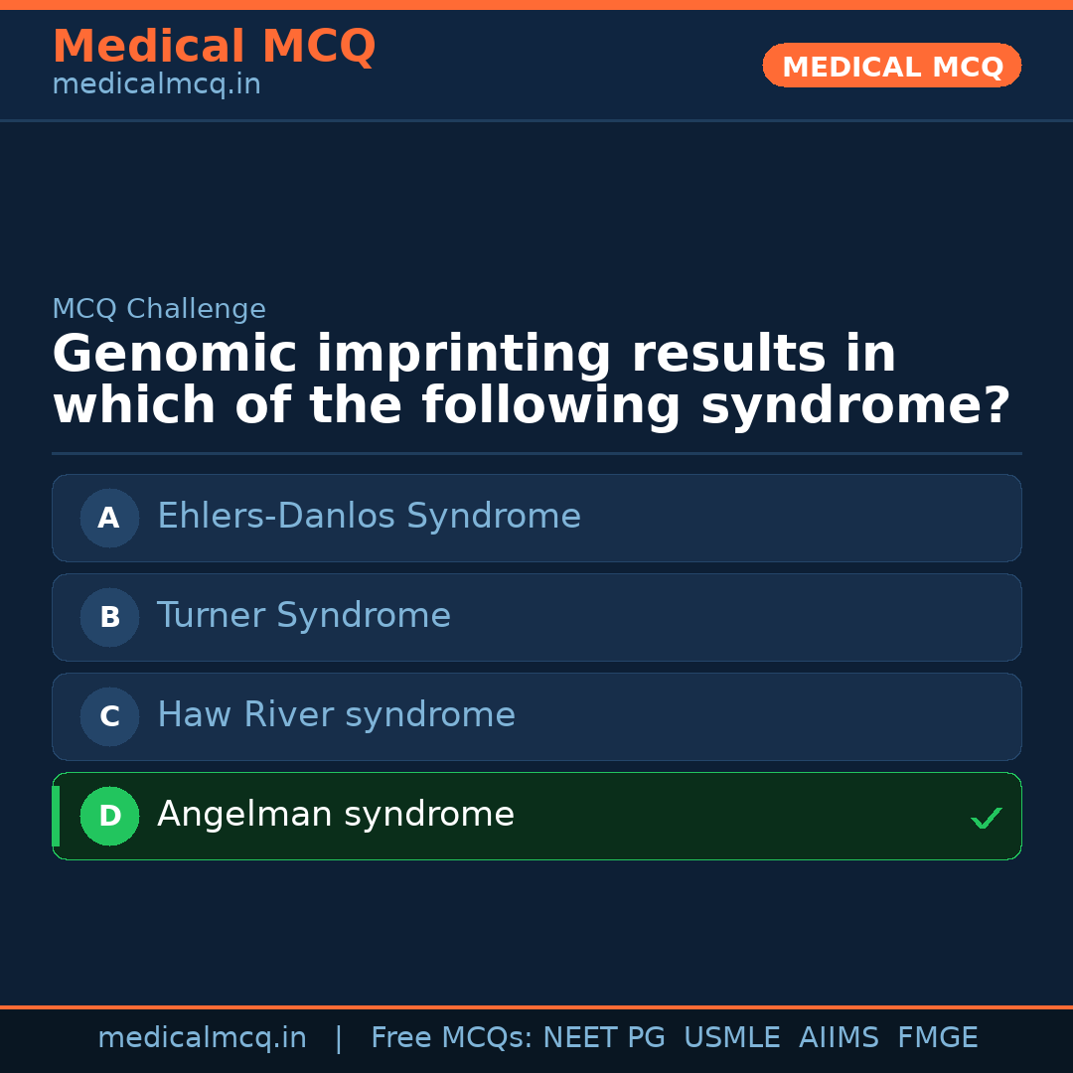
Task: Select FMGE in the footer
Action: click(x=937, y=1038)
